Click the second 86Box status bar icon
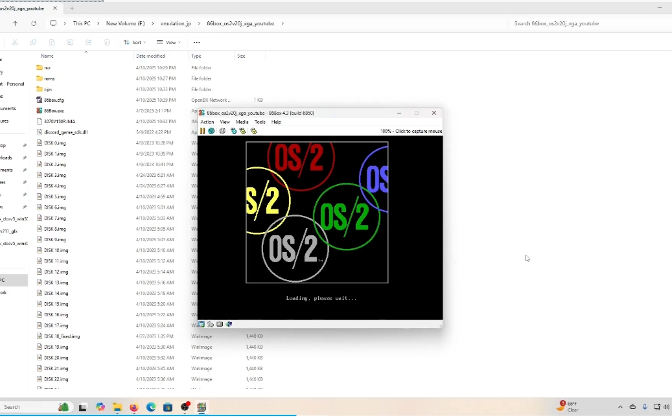 tap(211, 325)
